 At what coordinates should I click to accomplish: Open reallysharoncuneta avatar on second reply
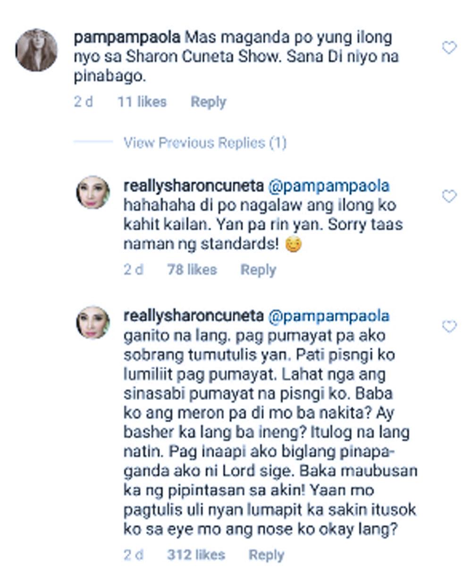[93, 323]
